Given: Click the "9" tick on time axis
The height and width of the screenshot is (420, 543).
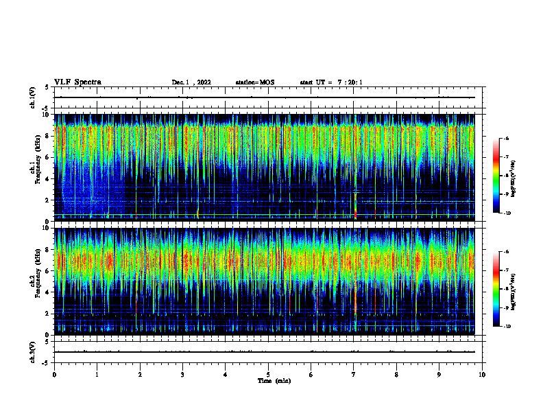Looking at the screenshot, I should coord(439,375).
